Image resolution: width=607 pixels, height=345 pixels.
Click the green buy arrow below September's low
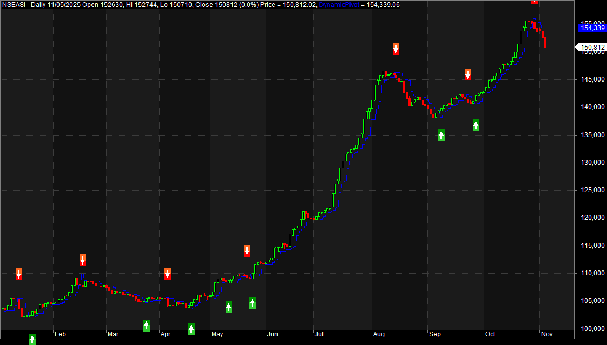tap(441, 135)
